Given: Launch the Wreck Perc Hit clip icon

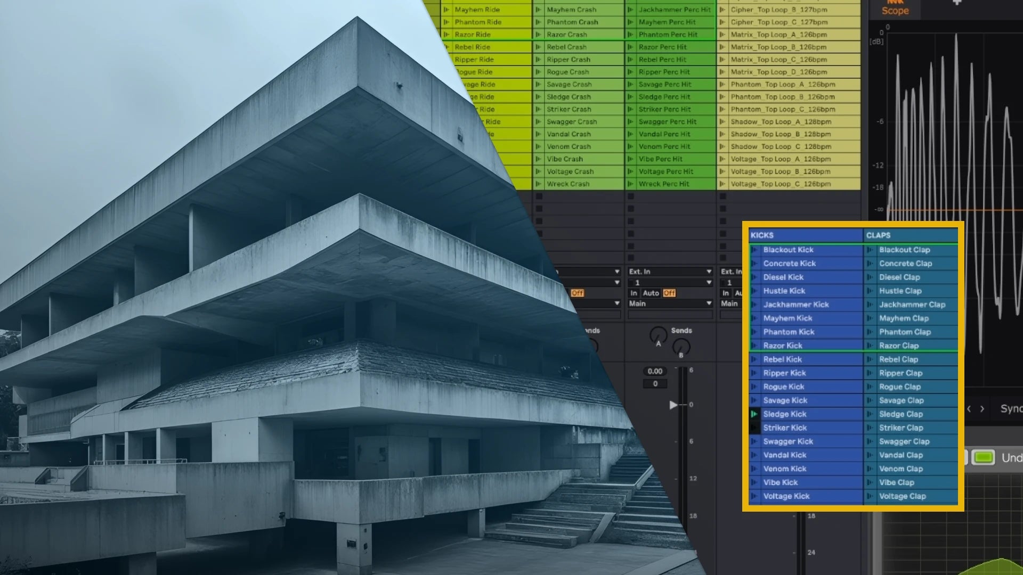Looking at the screenshot, I should 630,184.
